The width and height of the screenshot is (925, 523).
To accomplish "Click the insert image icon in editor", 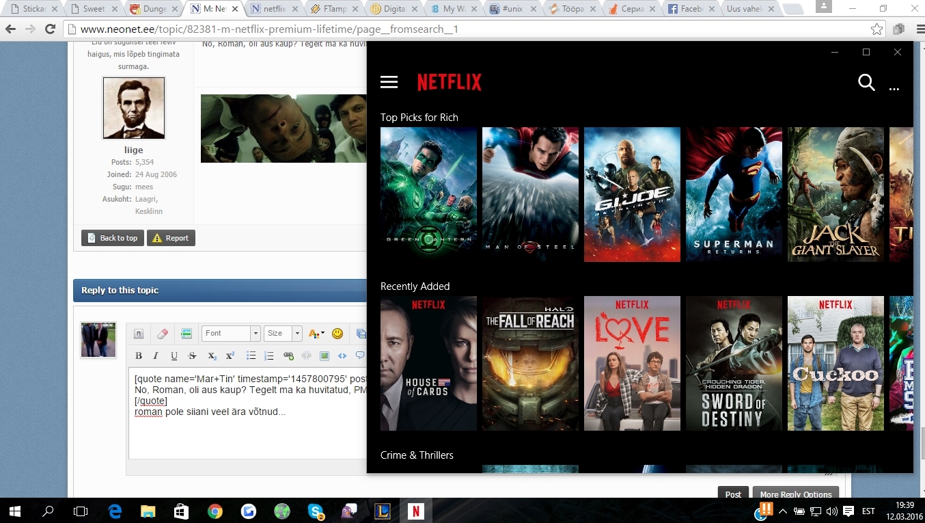I will (325, 356).
